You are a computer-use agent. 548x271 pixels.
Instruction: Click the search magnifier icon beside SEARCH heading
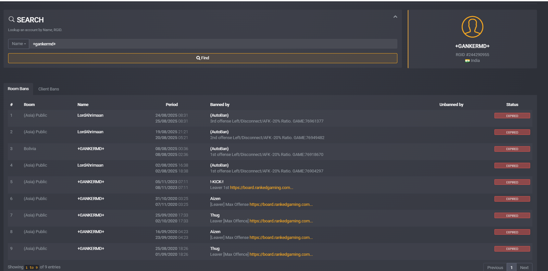tap(12, 19)
